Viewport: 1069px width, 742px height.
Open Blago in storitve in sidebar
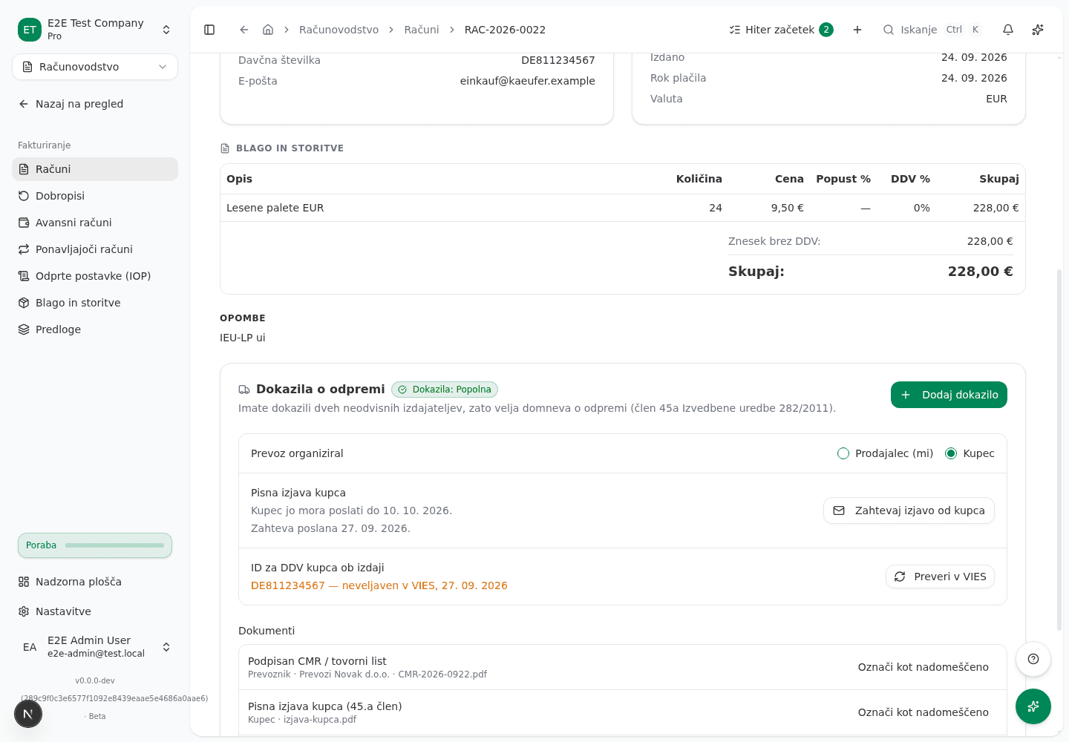(x=95, y=303)
